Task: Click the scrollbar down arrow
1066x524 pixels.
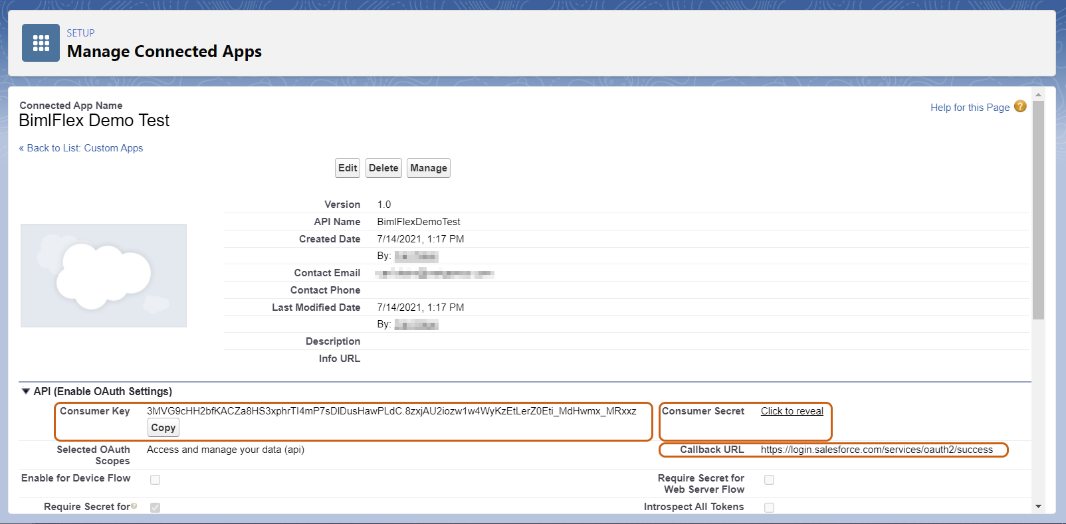Action: 1038,507
